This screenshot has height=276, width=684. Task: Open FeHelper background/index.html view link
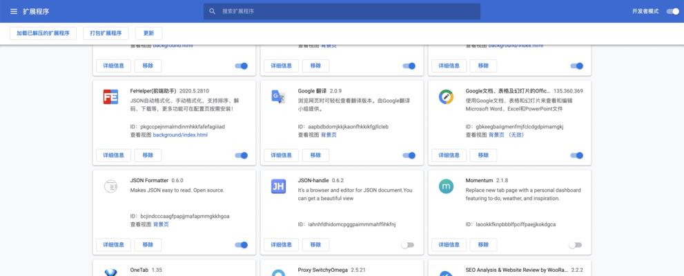(x=180, y=135)
